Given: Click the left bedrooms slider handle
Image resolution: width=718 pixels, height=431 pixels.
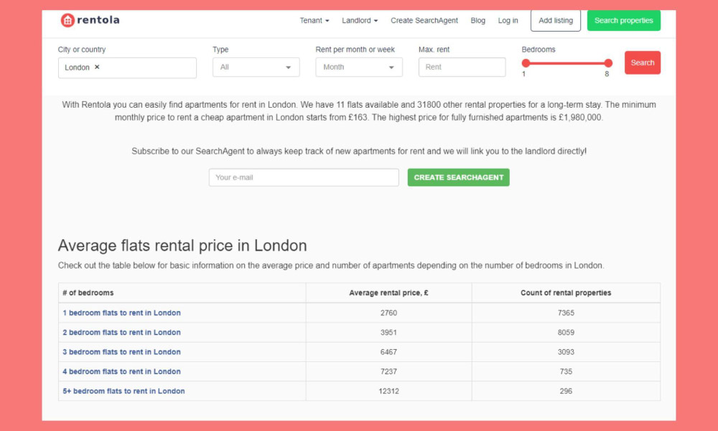Looking at the screenshot, I should (x=526, y=62).
